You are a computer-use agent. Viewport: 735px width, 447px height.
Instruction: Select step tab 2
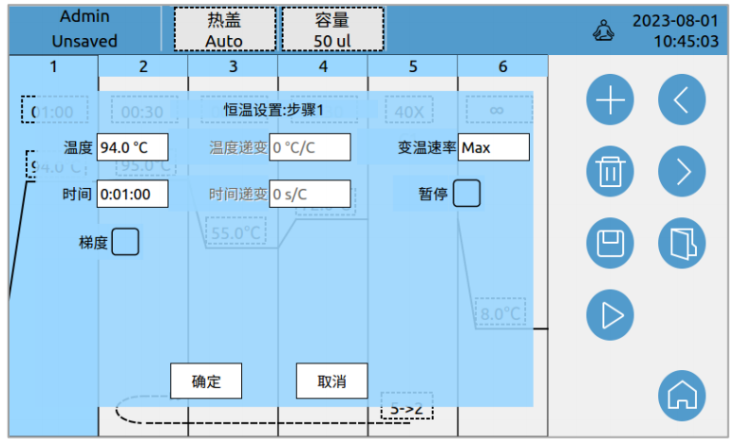point(143,66)
